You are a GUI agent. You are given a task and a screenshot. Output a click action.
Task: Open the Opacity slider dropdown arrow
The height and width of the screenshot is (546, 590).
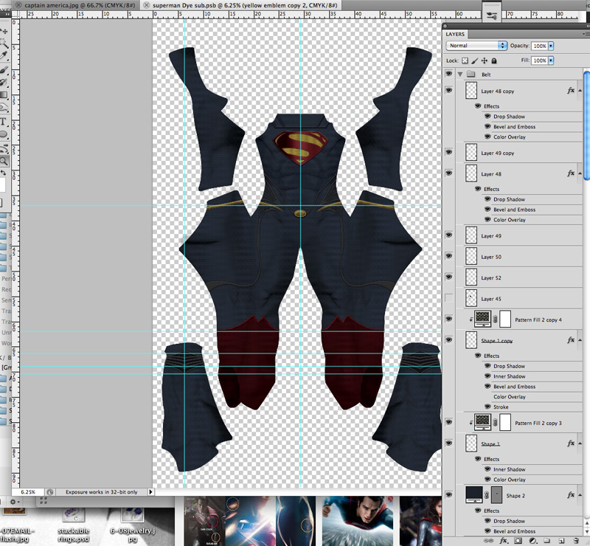(551, 46)
